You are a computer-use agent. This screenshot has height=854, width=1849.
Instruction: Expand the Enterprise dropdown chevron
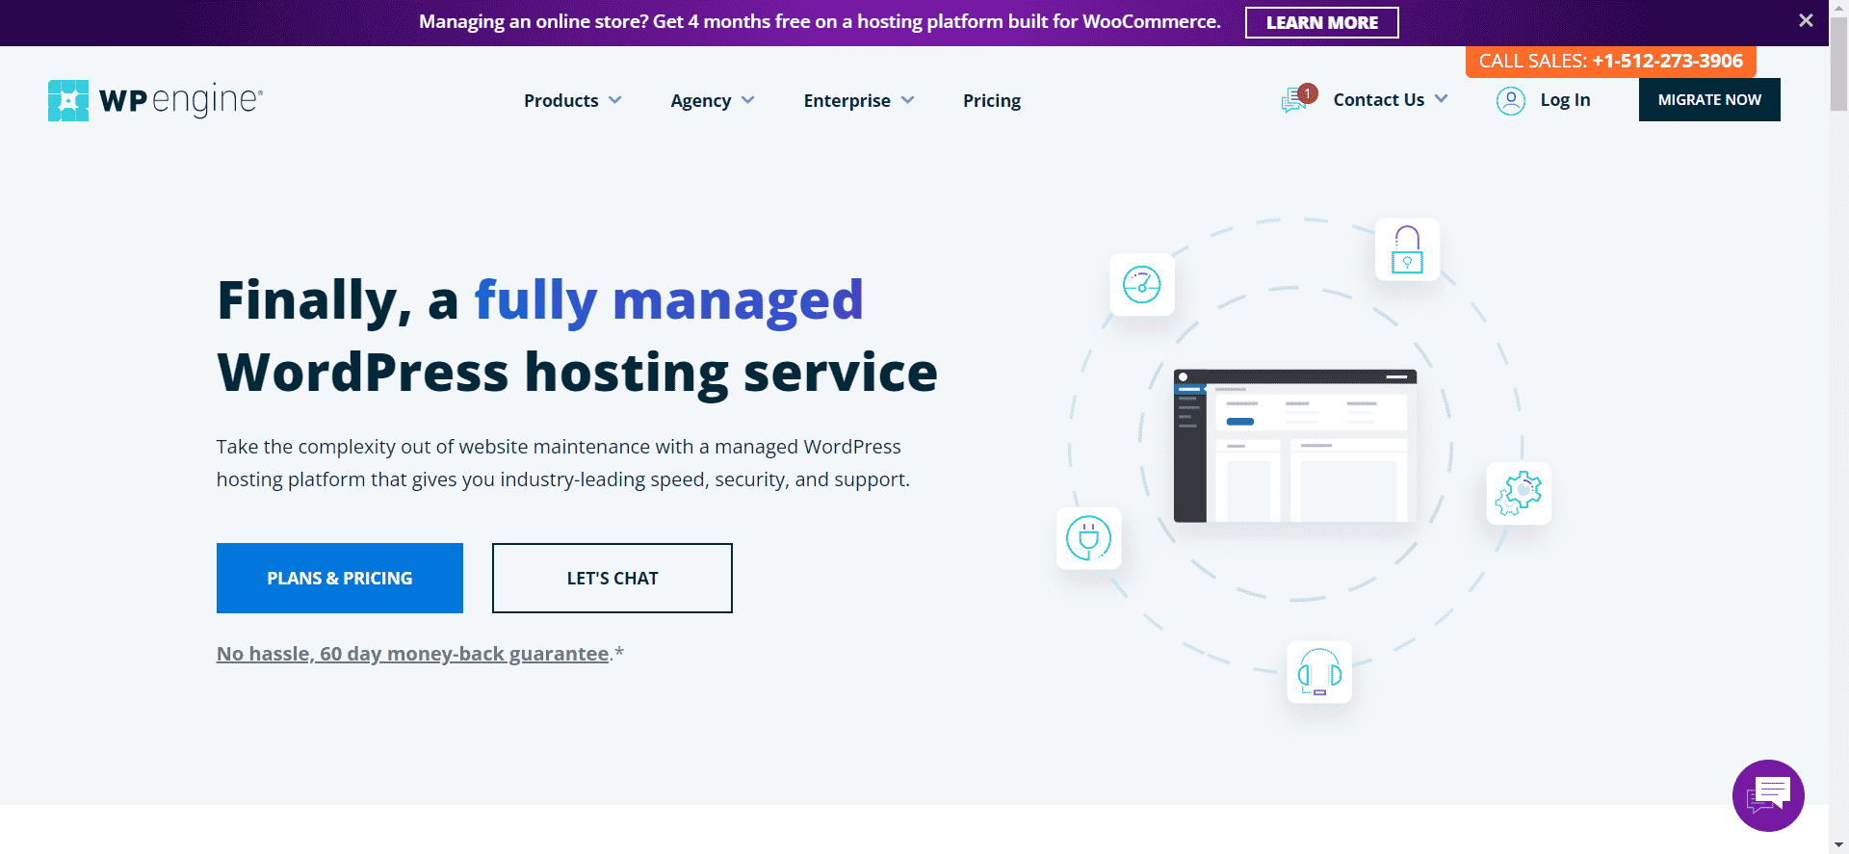coord(907,100)
